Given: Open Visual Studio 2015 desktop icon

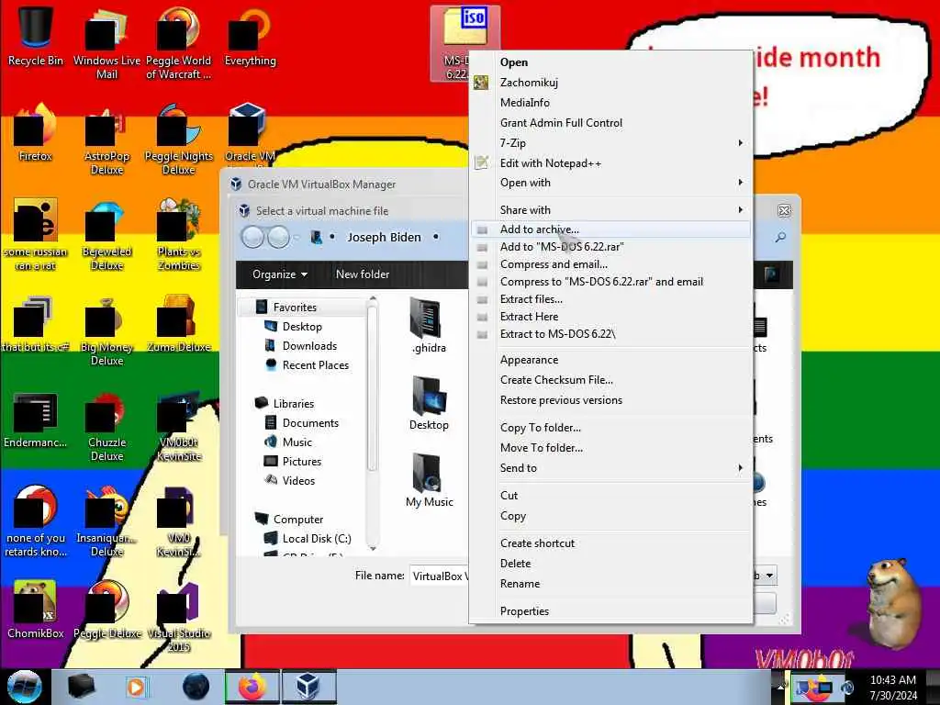Looking at the screenshot, I should [x=178, y=616].
